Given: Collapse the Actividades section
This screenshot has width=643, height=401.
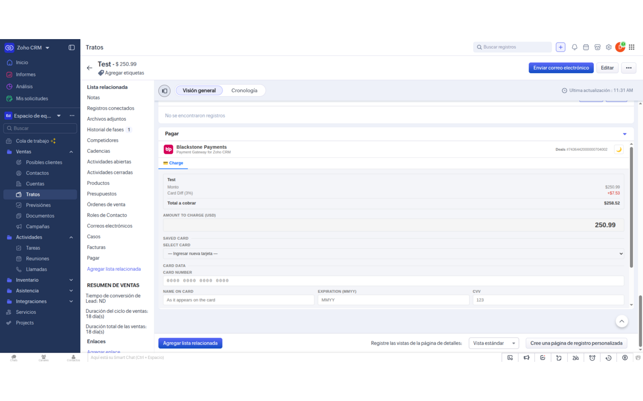Looking at the screenshot, I should coord(71,238).
